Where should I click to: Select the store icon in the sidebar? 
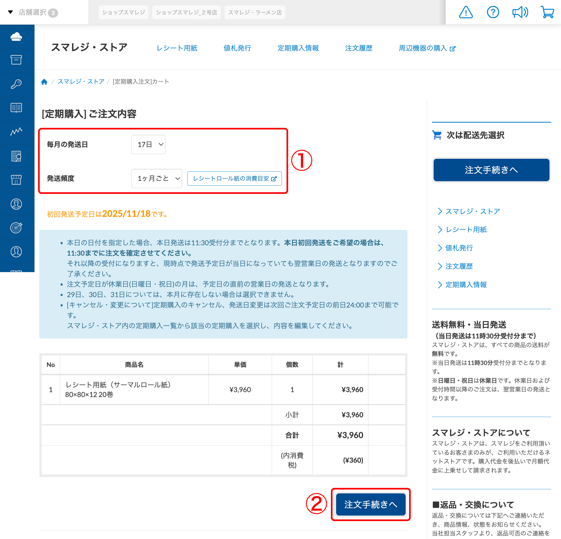(17, 180)
